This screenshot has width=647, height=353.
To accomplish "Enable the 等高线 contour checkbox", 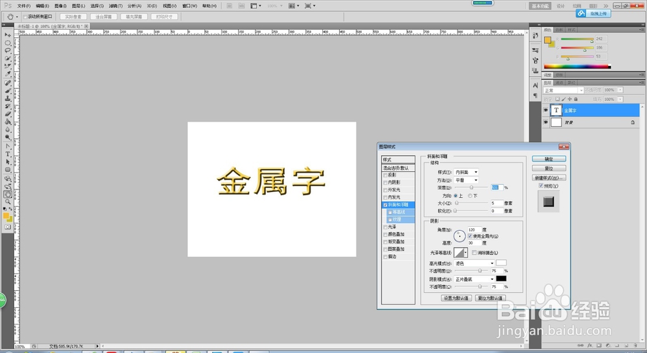I will 390,212.
